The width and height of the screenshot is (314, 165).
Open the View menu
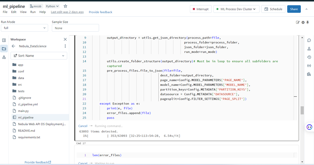23,12
